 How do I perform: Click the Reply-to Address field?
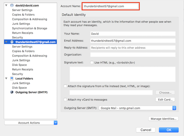click(x=133, y=48)
